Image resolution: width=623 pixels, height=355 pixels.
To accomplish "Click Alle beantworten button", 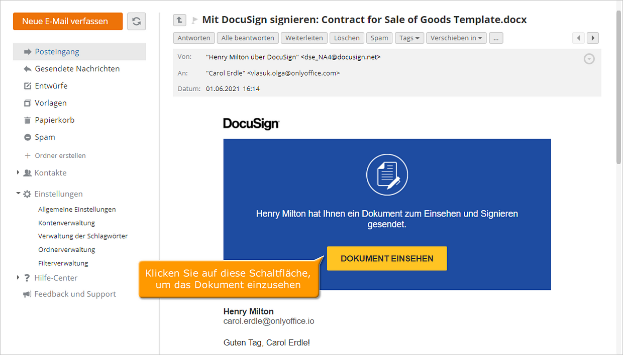I will coord(248,38).
